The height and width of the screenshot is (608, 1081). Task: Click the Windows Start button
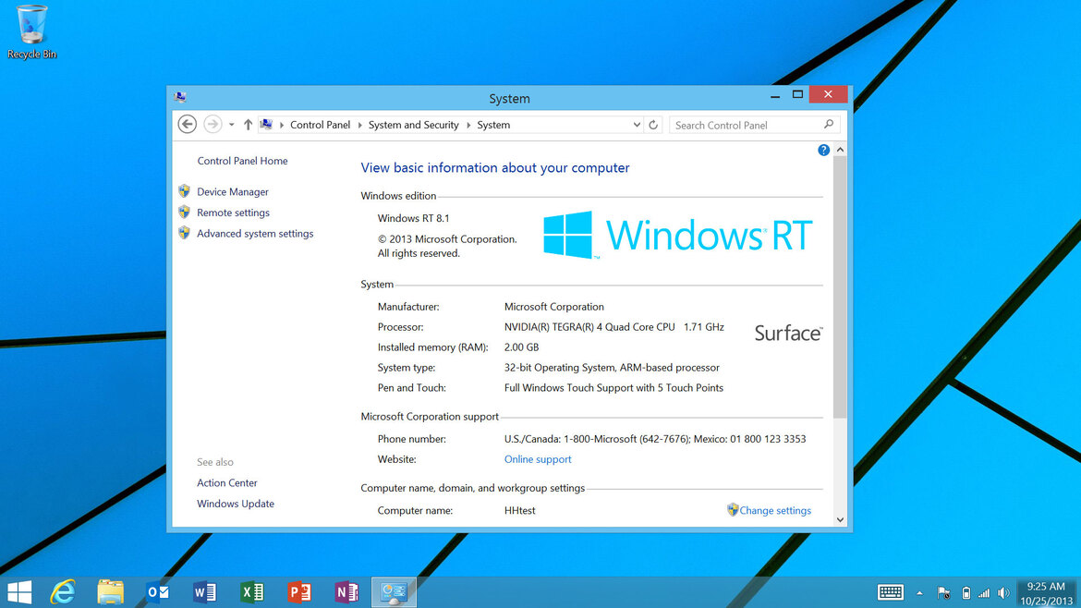coord(19,592)
